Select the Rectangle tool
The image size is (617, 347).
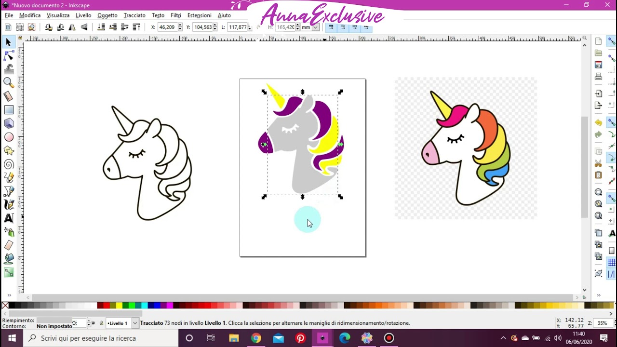8,110
